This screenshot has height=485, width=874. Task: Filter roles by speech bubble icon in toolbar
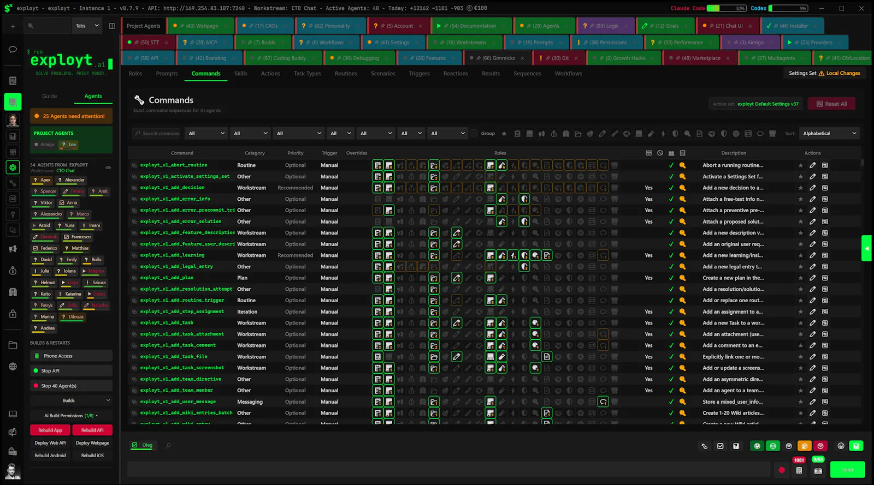pyautogui.click(x=759, y=134)
